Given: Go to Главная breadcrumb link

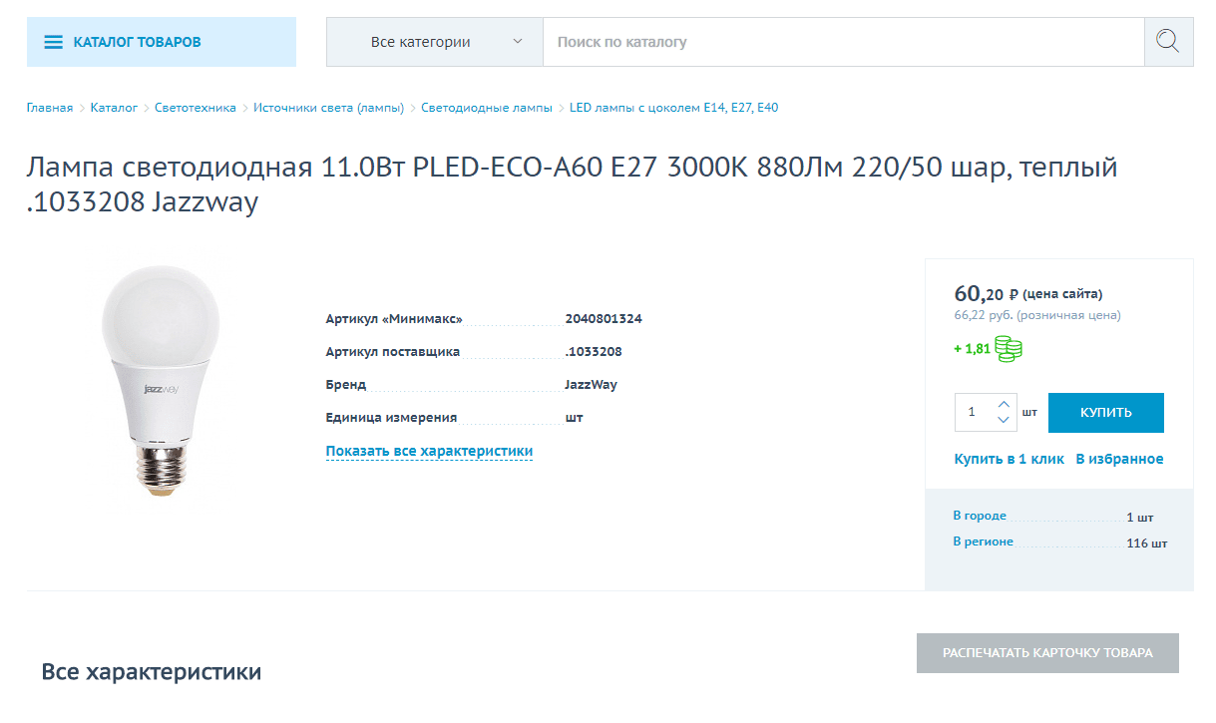Looking at the screenshot, I should pyautogui.click(x=50, y=108).
